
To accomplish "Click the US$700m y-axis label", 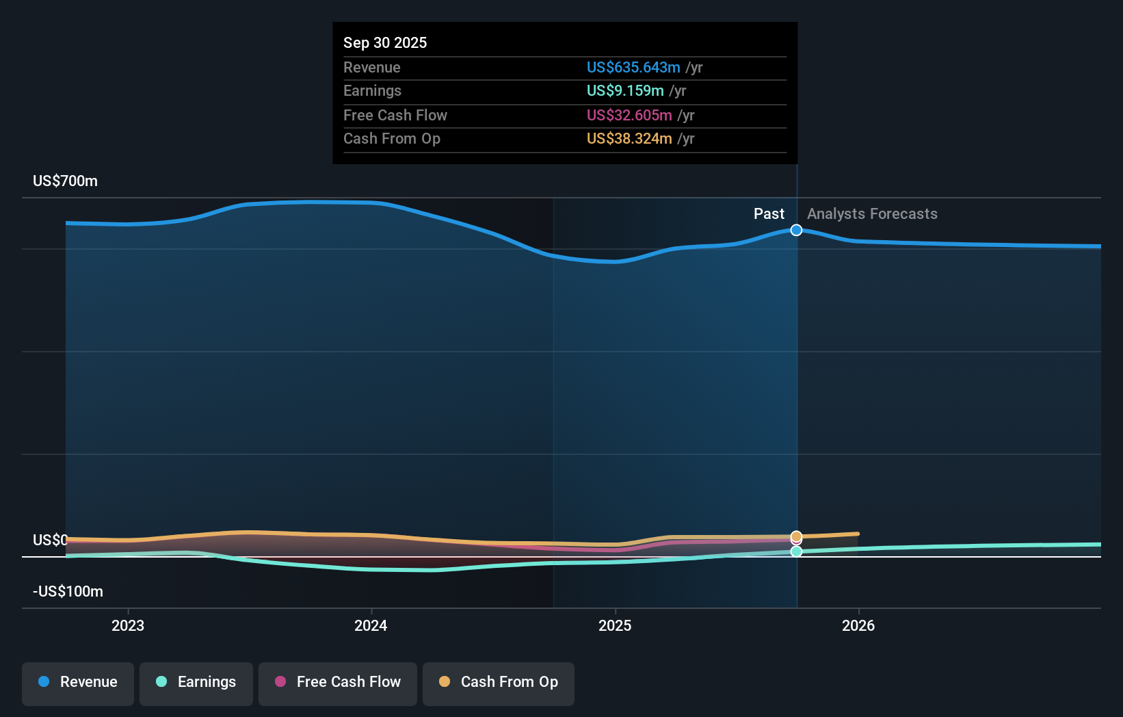I will click(x=66, y=181).
